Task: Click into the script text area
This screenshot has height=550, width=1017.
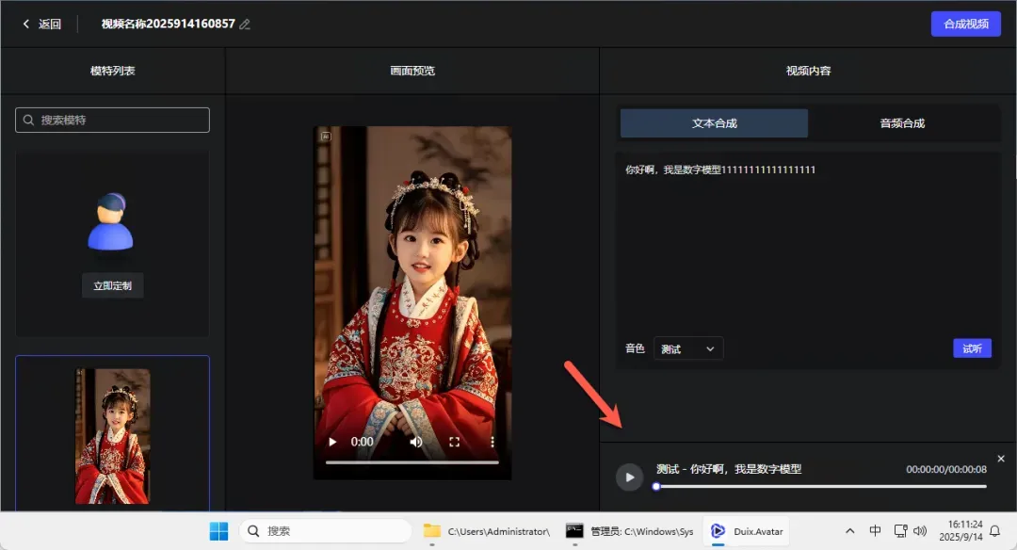Action: tap(808, 245)
